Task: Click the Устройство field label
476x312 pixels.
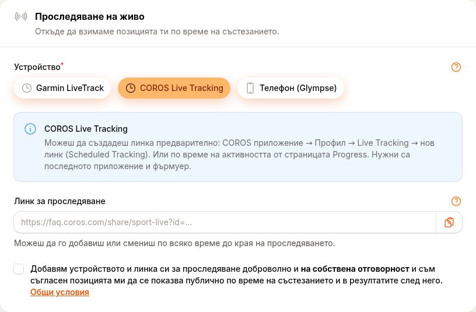Action: (x=37, y=67)
